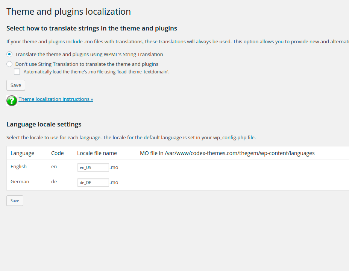
Task: Click the MO file path column header
Action: coord(227,153)
